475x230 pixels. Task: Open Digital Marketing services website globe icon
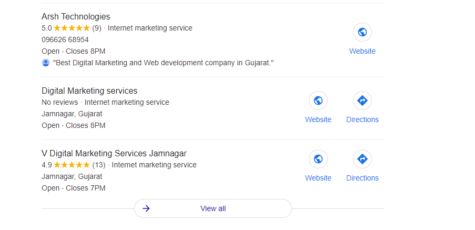318,101
